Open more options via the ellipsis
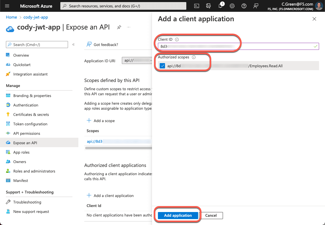 pos(129,27)
